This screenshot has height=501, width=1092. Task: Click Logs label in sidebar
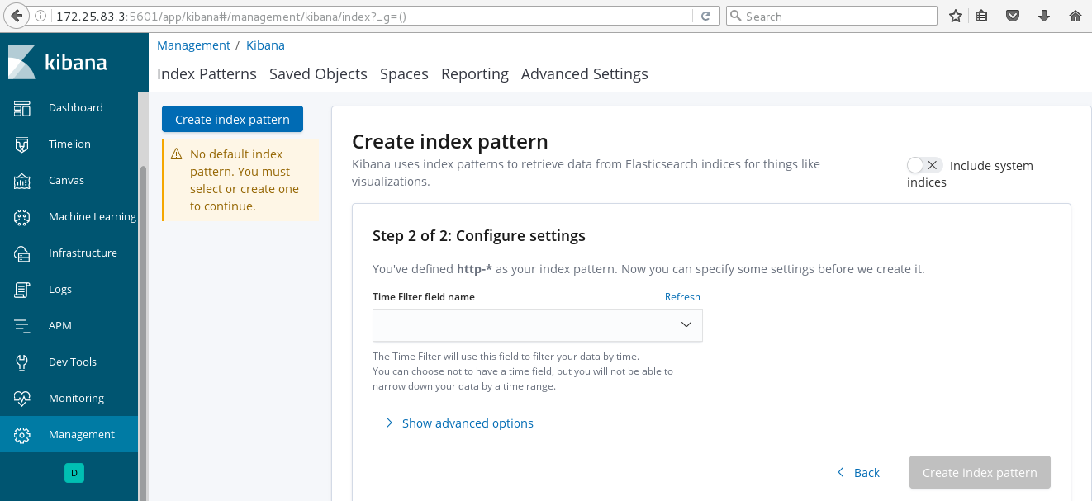[x=60, y=290]
